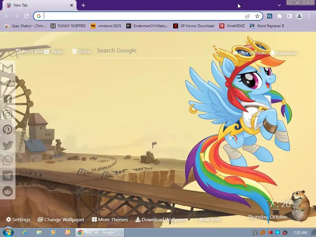Reload the current page
This screenshot has width=316, height=237.
pyautogui.click(x=27, y=16)
